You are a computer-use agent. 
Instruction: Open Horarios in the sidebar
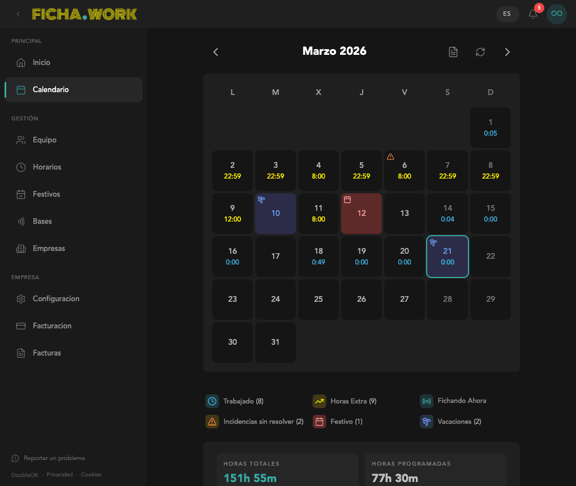click(46, 167)
